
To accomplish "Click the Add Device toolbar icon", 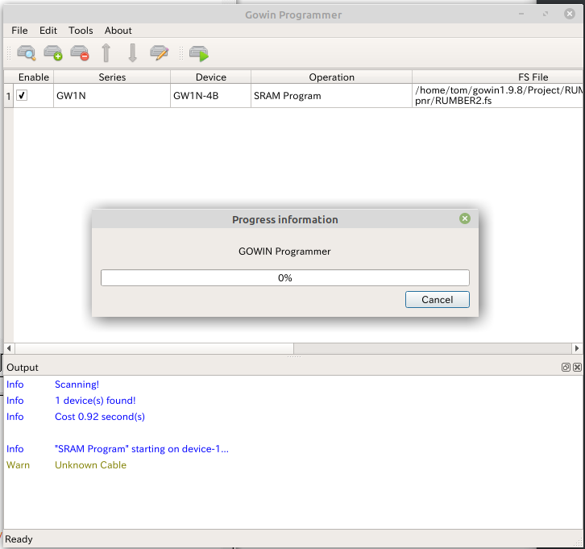I will point(53,53).
